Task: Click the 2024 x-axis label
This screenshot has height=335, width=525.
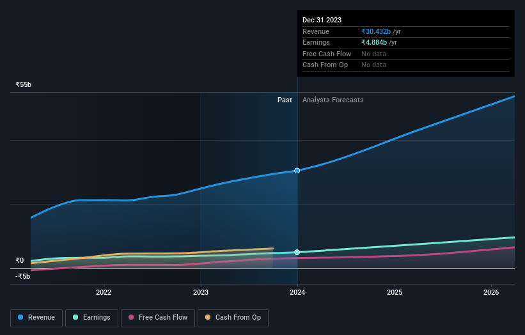Action: pyautogui.click(x=297, y=292)
